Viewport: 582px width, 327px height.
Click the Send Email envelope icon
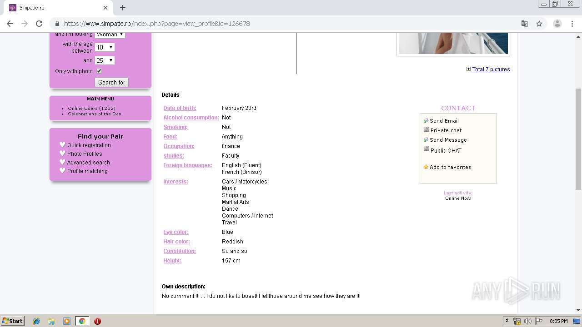426,121
